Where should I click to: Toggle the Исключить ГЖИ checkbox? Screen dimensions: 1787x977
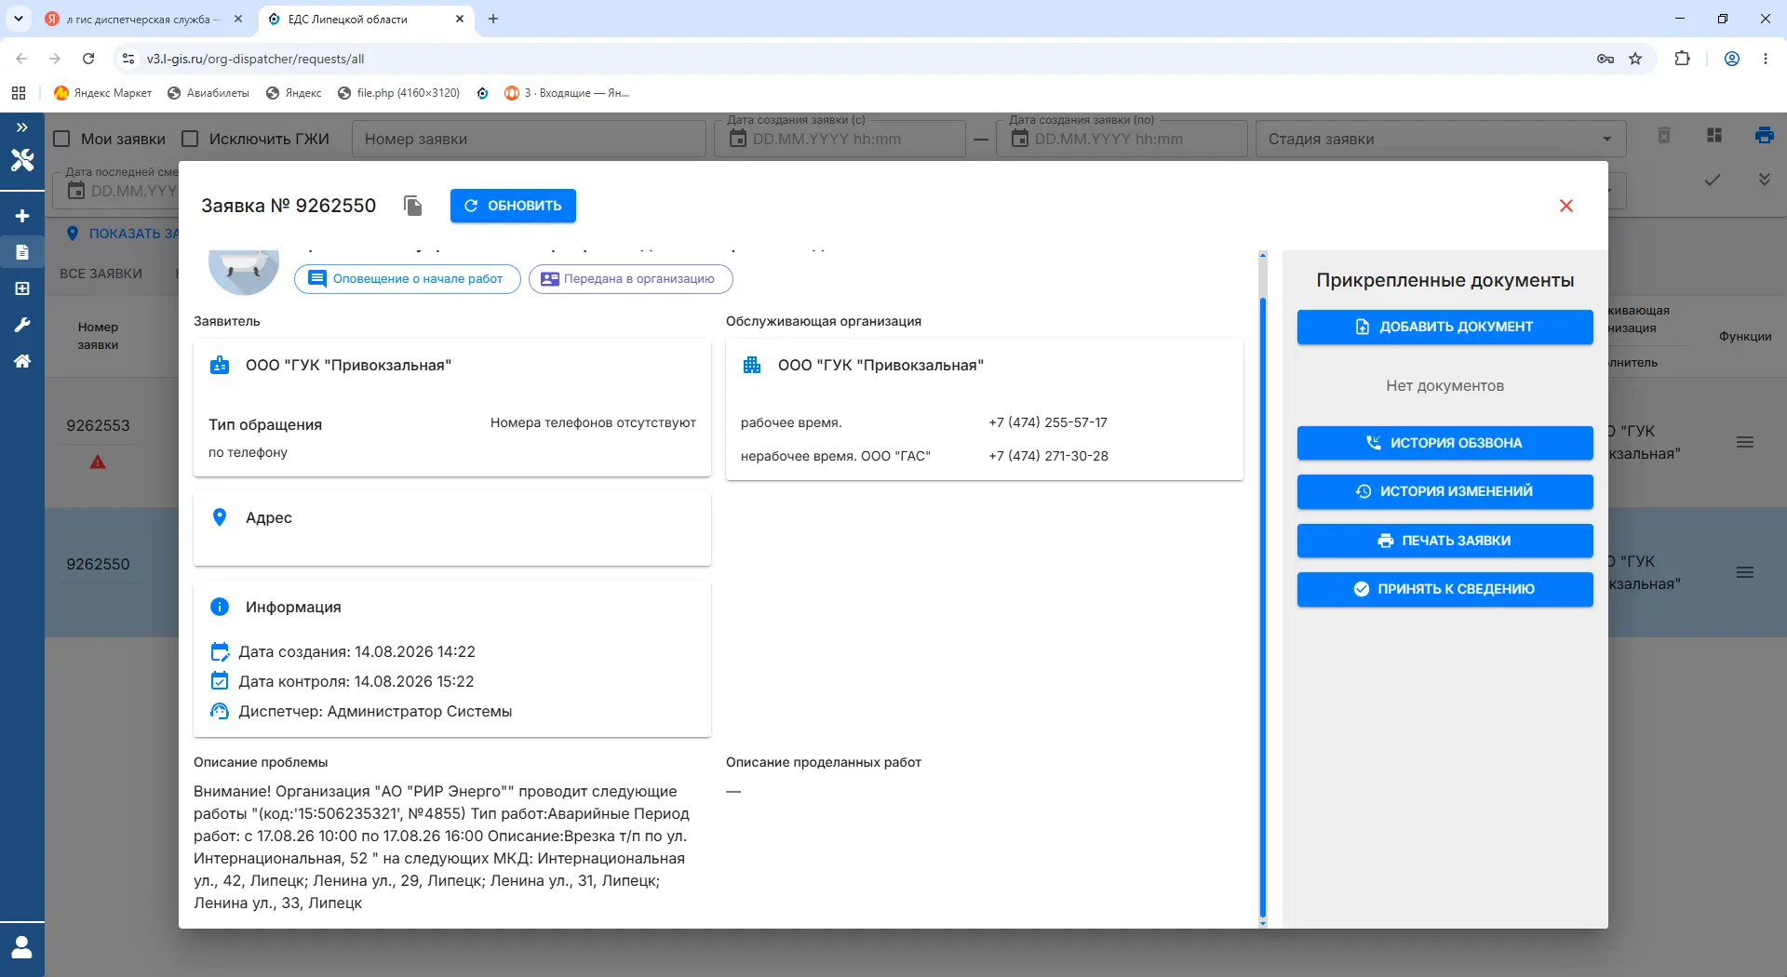[190, 139]
